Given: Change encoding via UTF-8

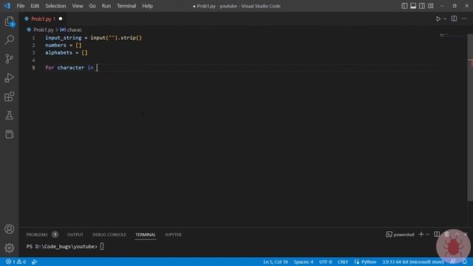Looking at the screenshot, I should pos(325,262).
